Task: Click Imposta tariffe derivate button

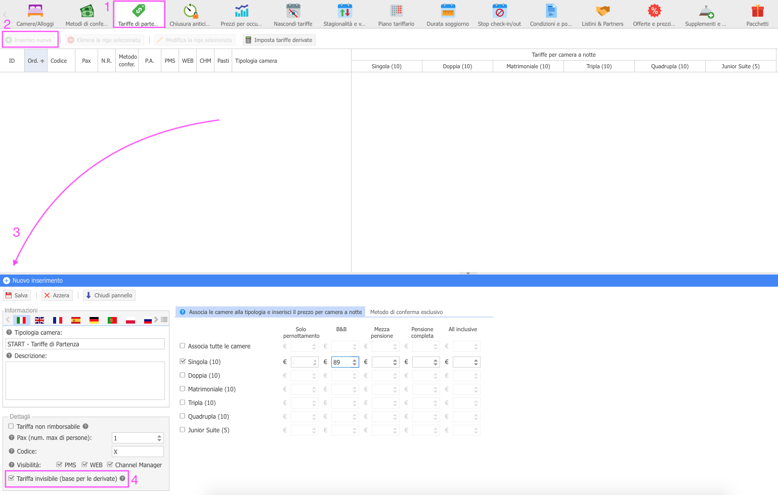Action: (x=279, y=40)
